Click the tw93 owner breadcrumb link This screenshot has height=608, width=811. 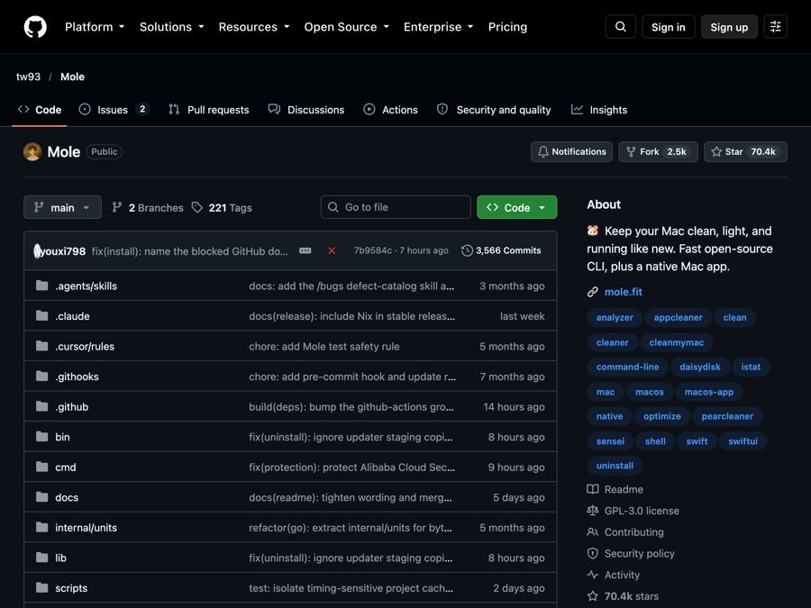[29, 77]
